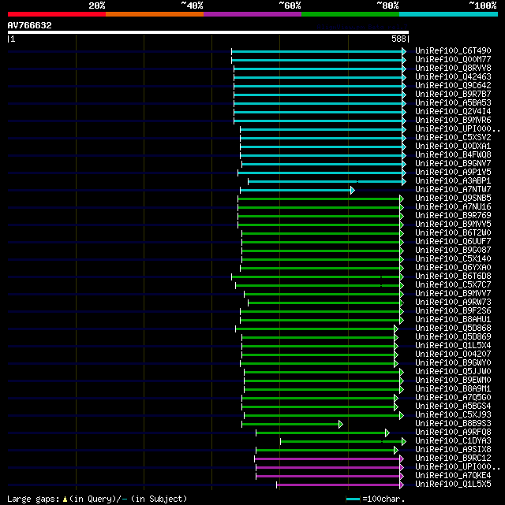Screen dimensions: 505x505
Task: Select the UniRef100_Q5JJW0 label
Action: click(453, 372)
